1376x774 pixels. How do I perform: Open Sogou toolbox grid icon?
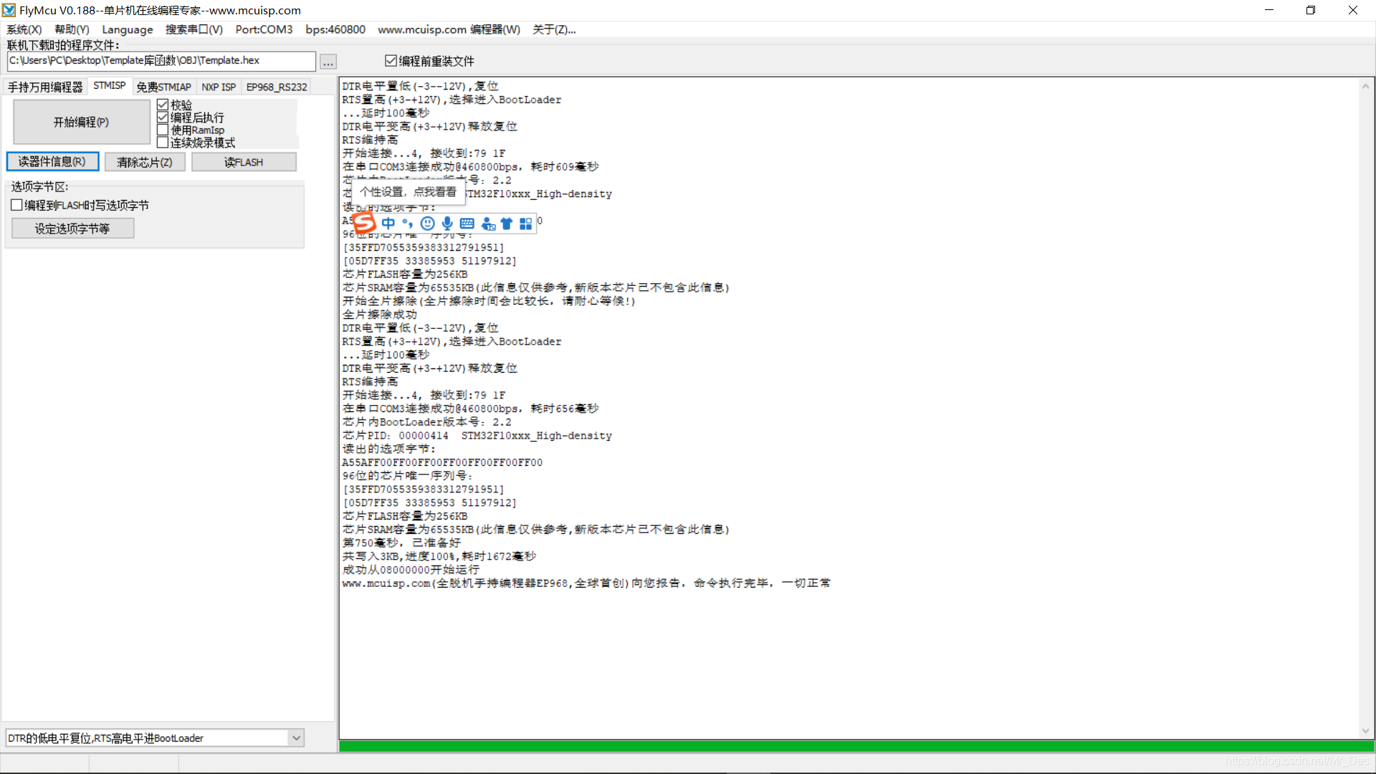[x=526, y=224]
